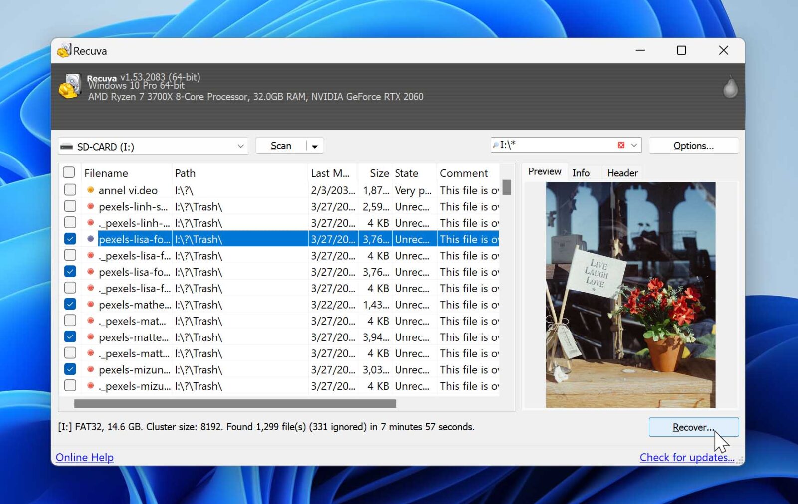Click the Recuva icon in the title bar
This screenshot has width=798, height=504.
64,50
